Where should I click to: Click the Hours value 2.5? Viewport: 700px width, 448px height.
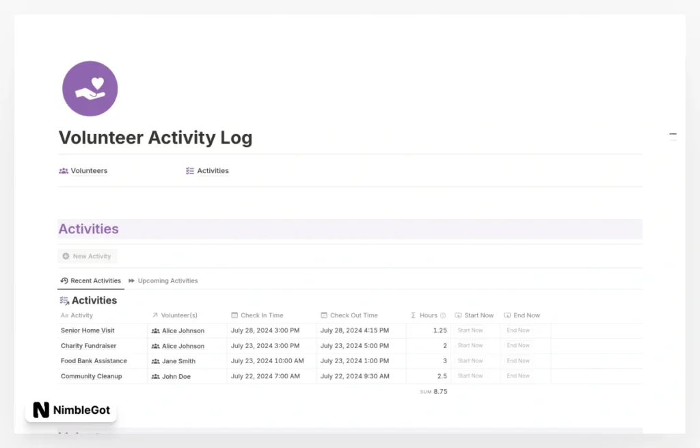(442, 376)
